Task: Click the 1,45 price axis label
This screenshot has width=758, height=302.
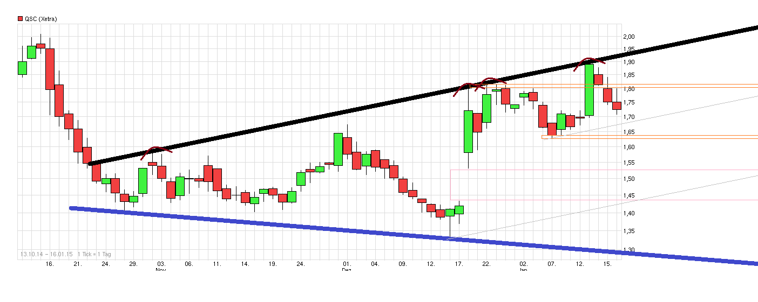Action: point(630,196)
